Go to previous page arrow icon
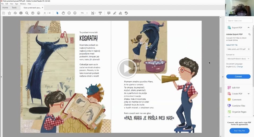Screen dimensions: 254x137 click(33, 13)
